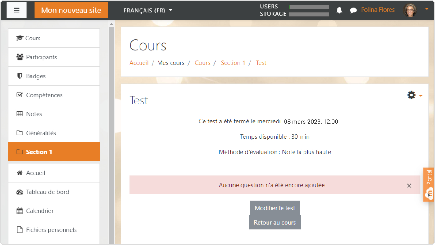435x245 pixels.
Task: Click the 'Cours' page title
Action: tap(148, 45)
